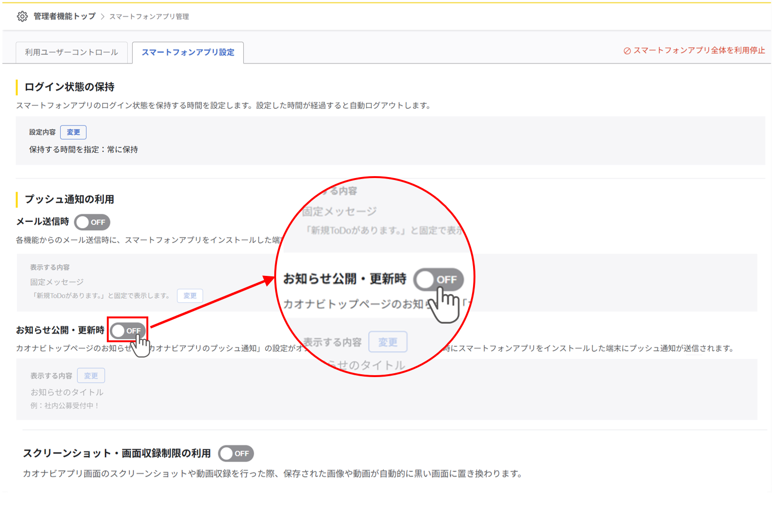The image size is (772, 505).
Task: Click the gear icon beside 管理者機能トップ
Action: point(22,16)
